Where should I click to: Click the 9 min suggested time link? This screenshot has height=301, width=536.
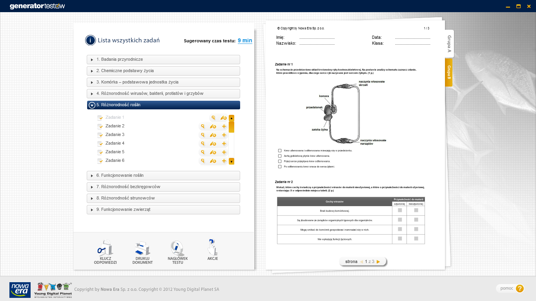[245, 41]
